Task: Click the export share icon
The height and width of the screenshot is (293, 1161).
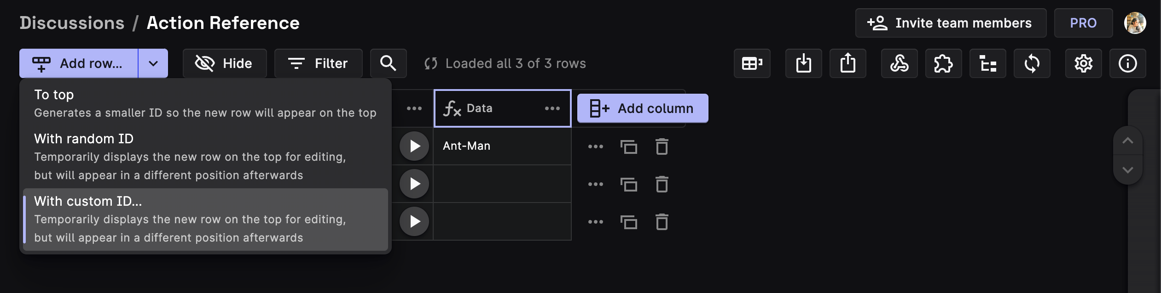Action: [x=848, y=63]
